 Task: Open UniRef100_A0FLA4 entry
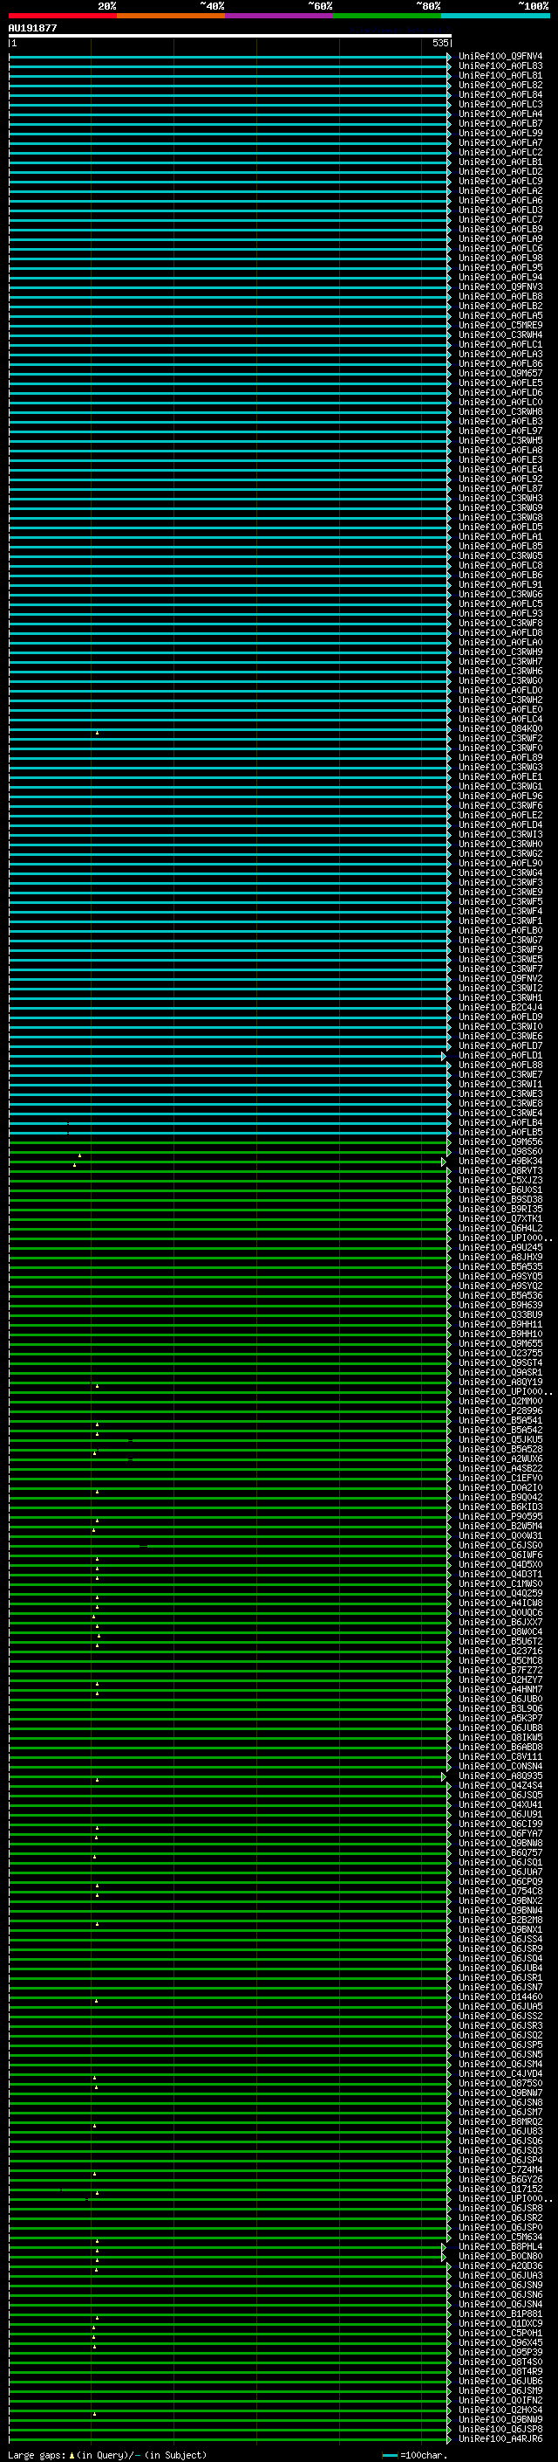pyautogui.click(x=500, y=114)
